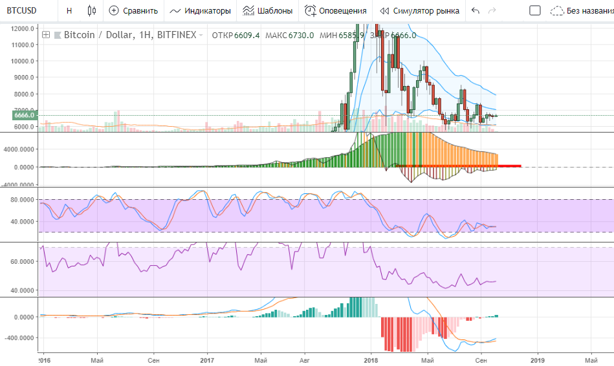Open Indicators (Индикаторы) menu
The image size is (614, 366).
[x=201, y=11]
